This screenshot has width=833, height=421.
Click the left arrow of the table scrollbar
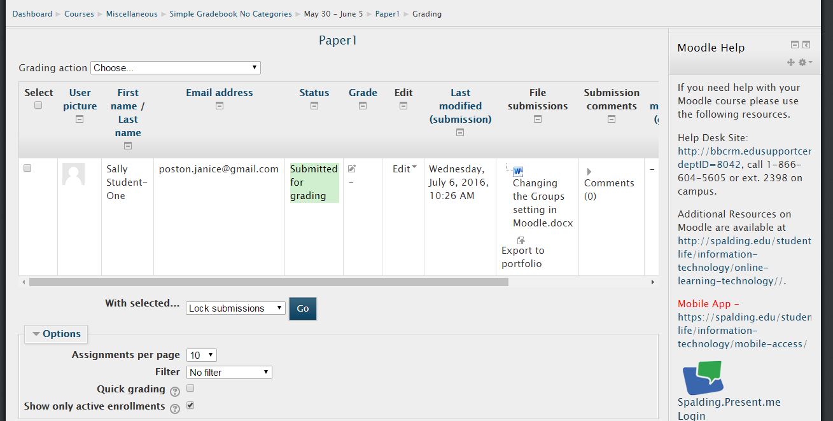click(x=24, y=282)
